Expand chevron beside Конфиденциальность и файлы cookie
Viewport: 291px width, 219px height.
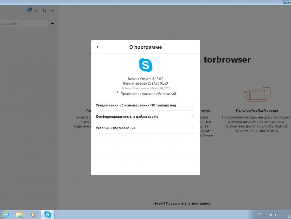coord(192,117)
